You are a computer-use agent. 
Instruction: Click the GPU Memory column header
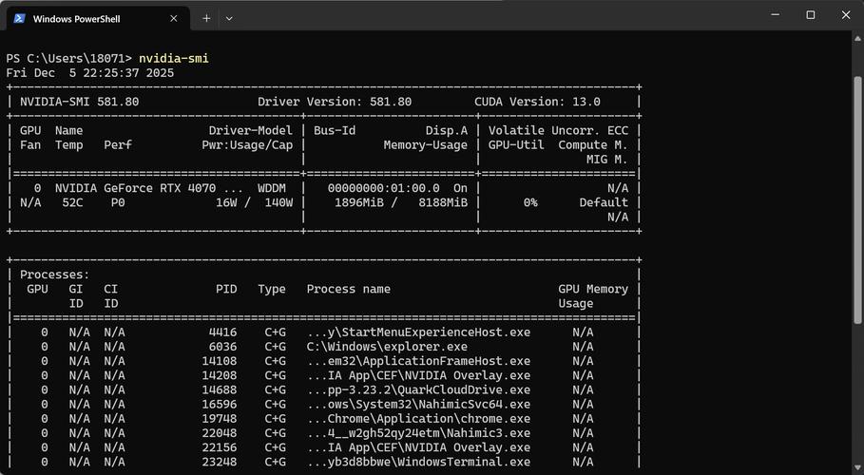click(593, 289)
